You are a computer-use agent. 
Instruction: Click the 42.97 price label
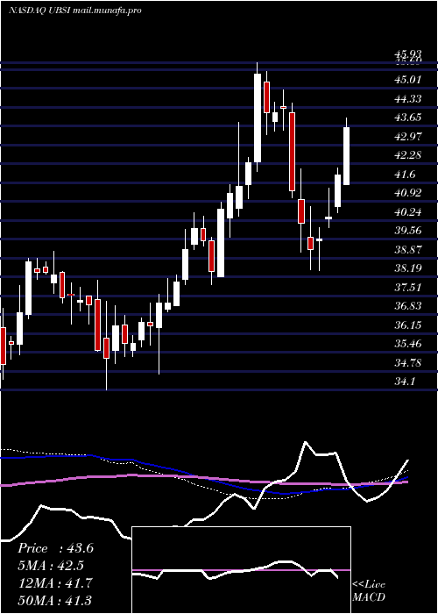point(407,137)
